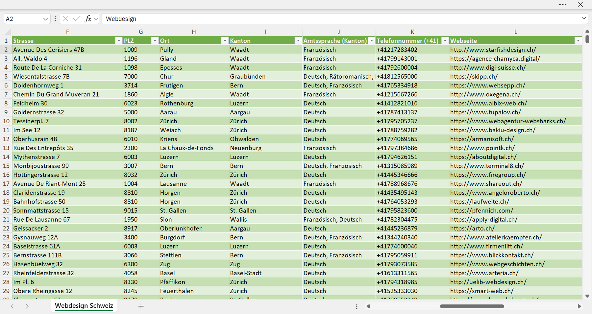Click cell Oberlunkhofen
592x314 pixels.
194,228
